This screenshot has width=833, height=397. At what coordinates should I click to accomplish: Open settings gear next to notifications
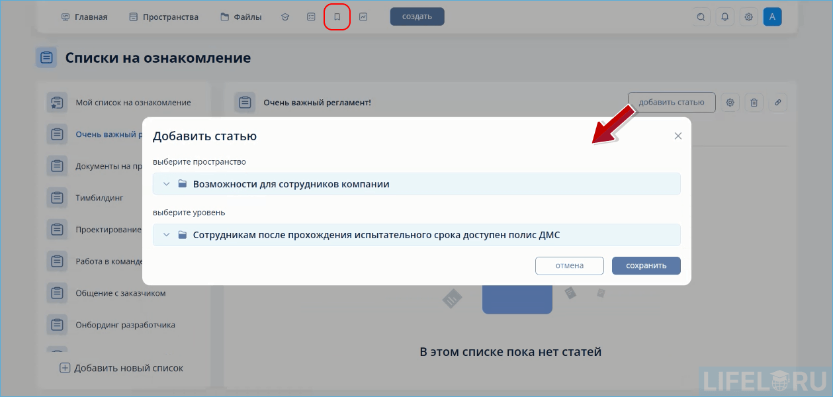point(748,17)
